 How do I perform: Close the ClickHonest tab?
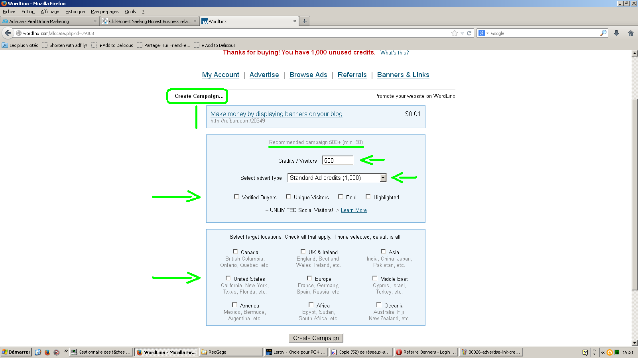click(x=195, y=21)
